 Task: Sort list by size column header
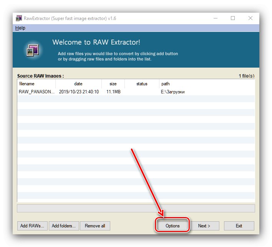[113, 84]
